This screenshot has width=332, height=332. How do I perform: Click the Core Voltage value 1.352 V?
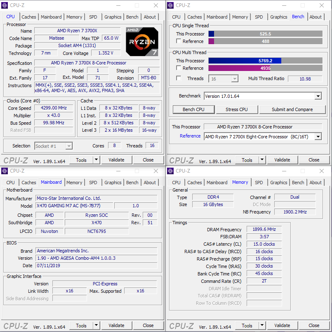click(x=106, y=53)
